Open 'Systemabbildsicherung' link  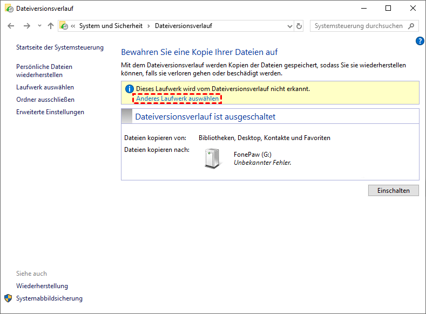(x=50, y=298)
